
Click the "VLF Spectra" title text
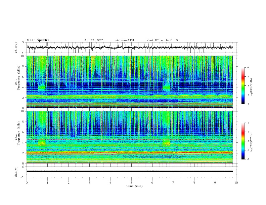[38, 40]
